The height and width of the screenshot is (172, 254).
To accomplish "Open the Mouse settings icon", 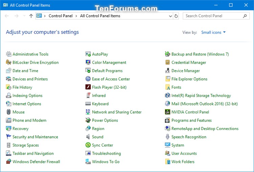I will click(9, 112).
